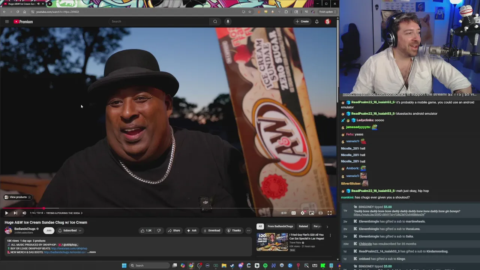The width and height of the screenshot is (480, 270).
Task: Switch to miniplayer mode
Action: pyautogui.click(x=312, y=213)
